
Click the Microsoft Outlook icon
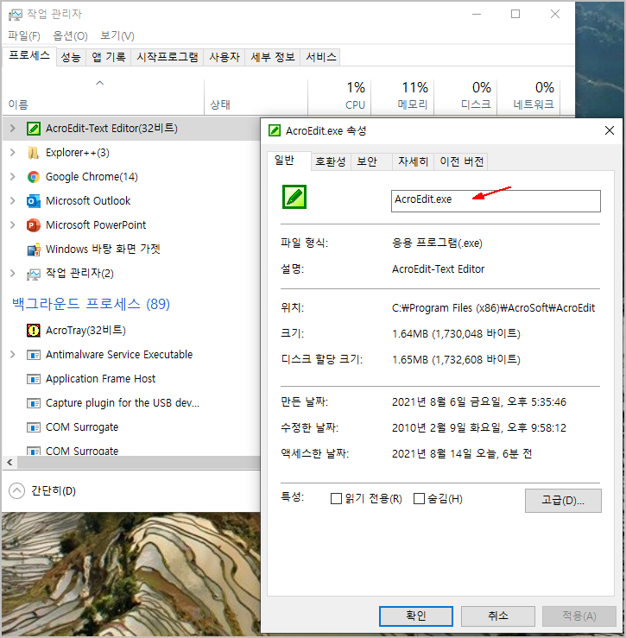[x=34, y=201]
